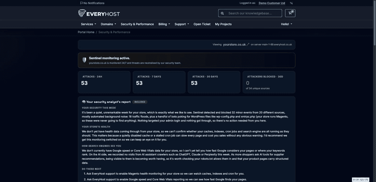
Task: Click the 'of 34 unique sources' text
Action: (258, 88)
